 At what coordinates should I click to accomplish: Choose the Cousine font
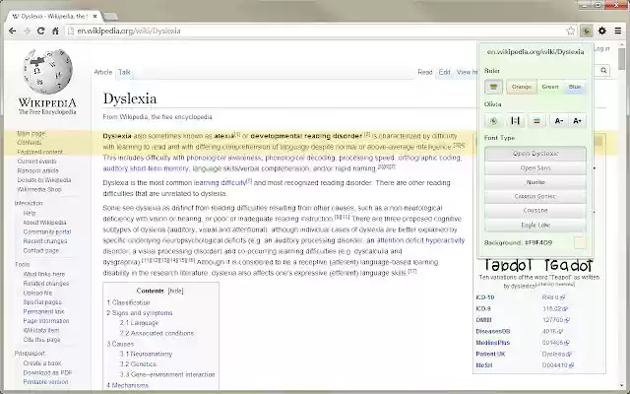click(535, 210)
